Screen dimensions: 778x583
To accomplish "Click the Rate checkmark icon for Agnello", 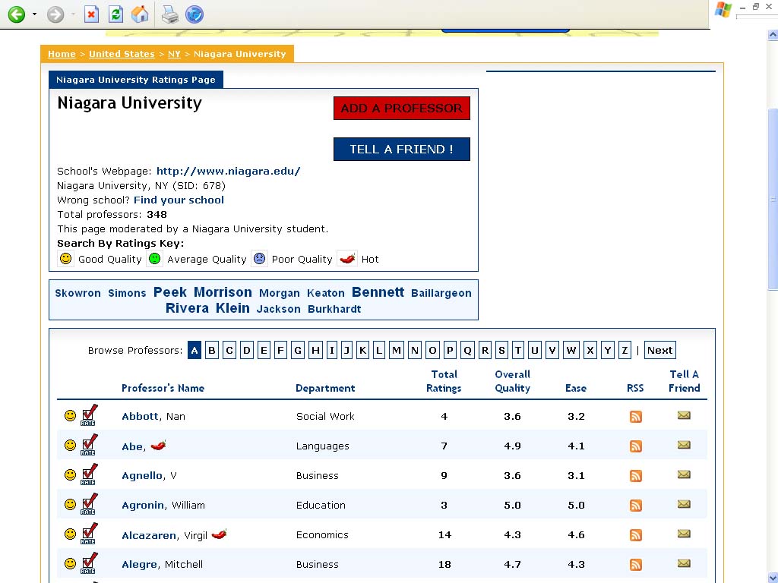I will [89, 475].
